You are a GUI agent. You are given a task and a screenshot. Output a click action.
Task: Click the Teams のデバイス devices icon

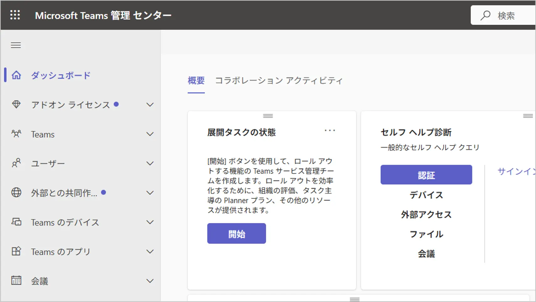pos(16,222)
